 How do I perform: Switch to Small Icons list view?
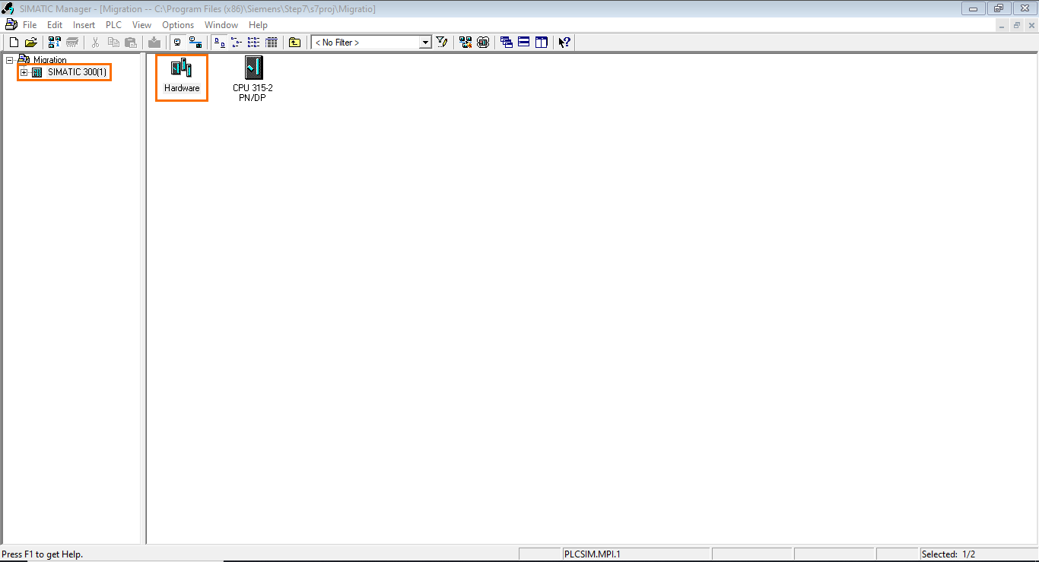pos(235,42)
